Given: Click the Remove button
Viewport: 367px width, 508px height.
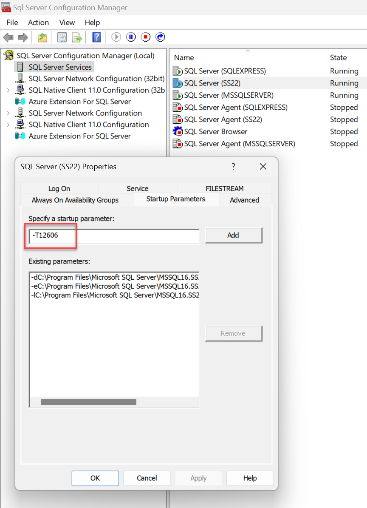Looking at the screenshot, I should 233,333.
